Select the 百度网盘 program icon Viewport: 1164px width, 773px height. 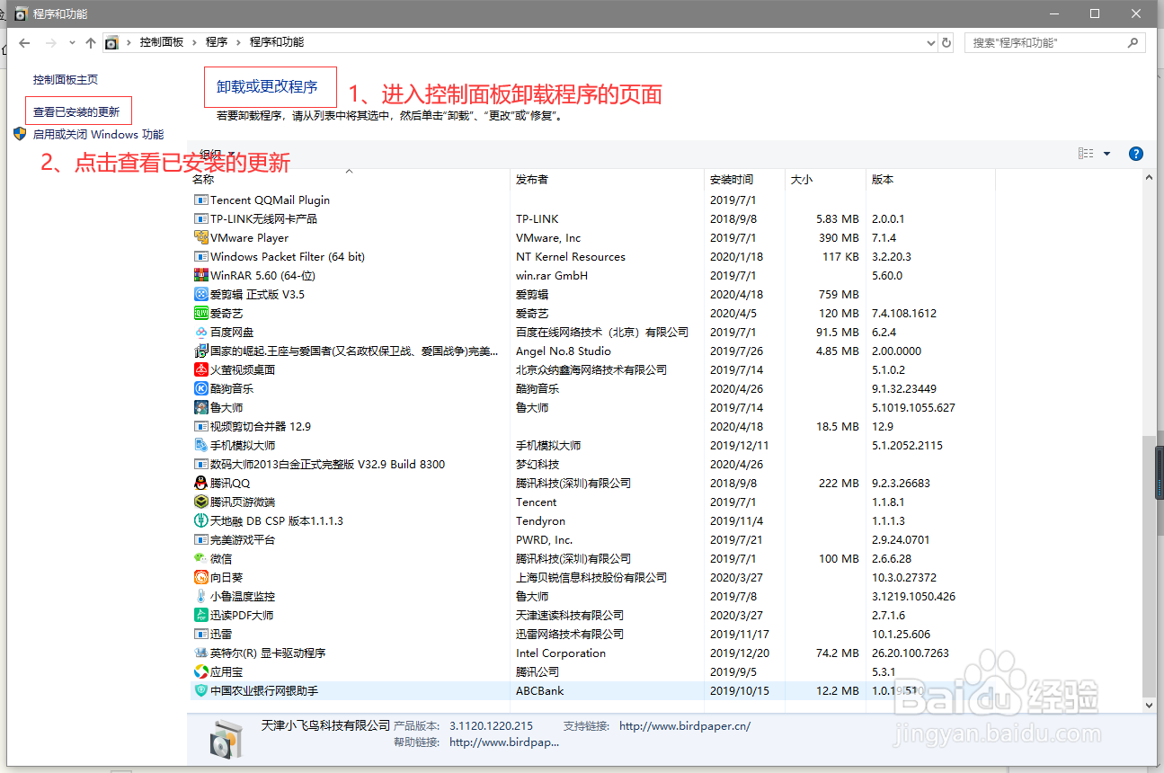click(201, 333)
